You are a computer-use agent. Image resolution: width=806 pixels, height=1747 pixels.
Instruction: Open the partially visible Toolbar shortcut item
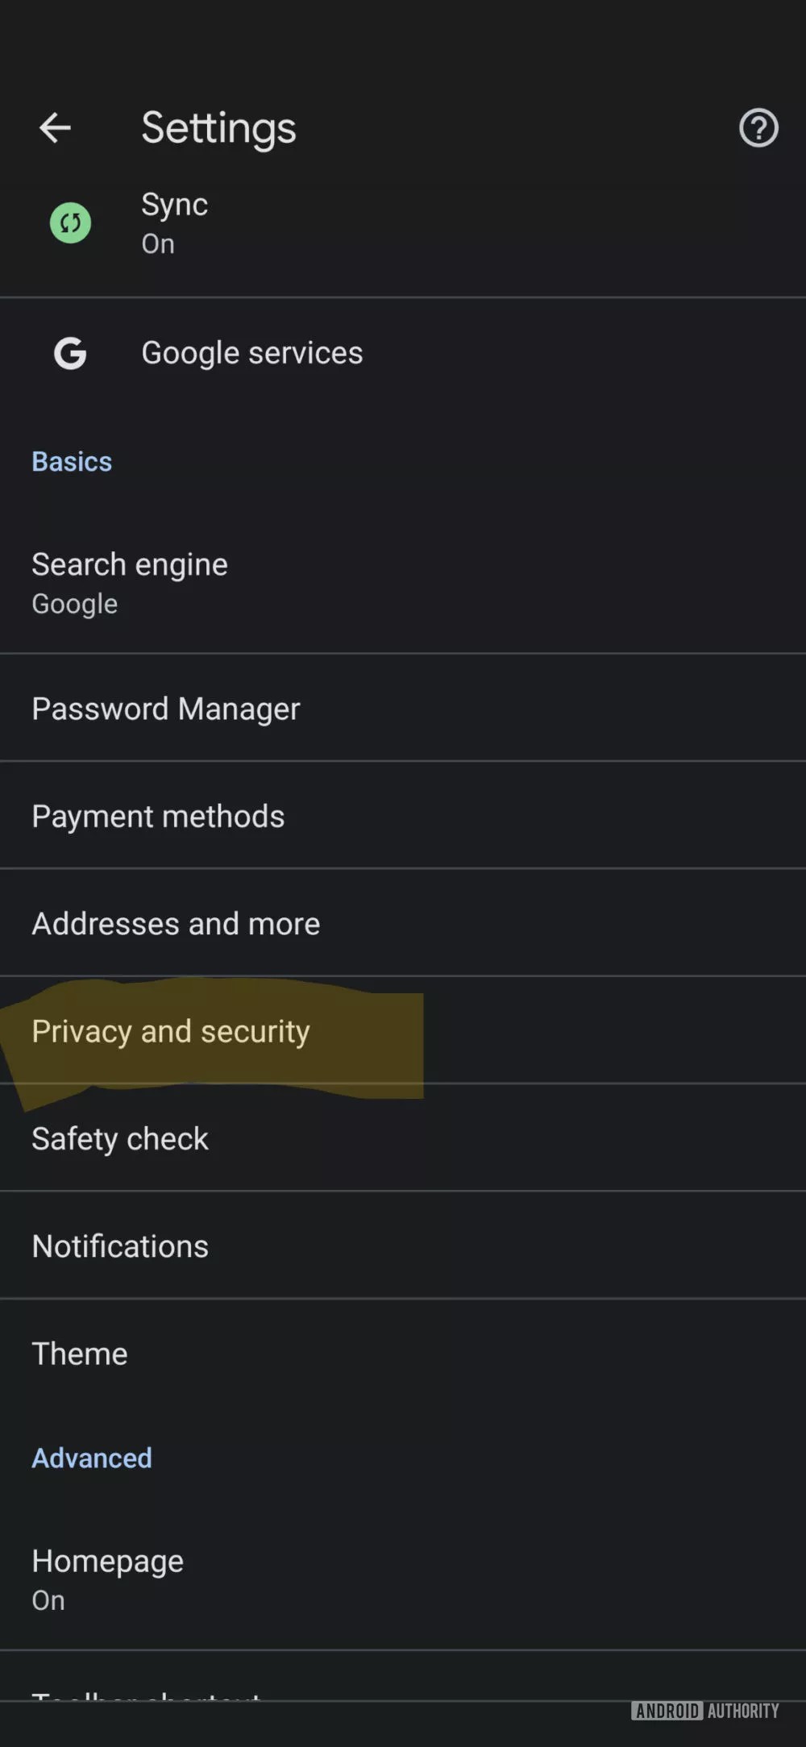[146, 1695]
